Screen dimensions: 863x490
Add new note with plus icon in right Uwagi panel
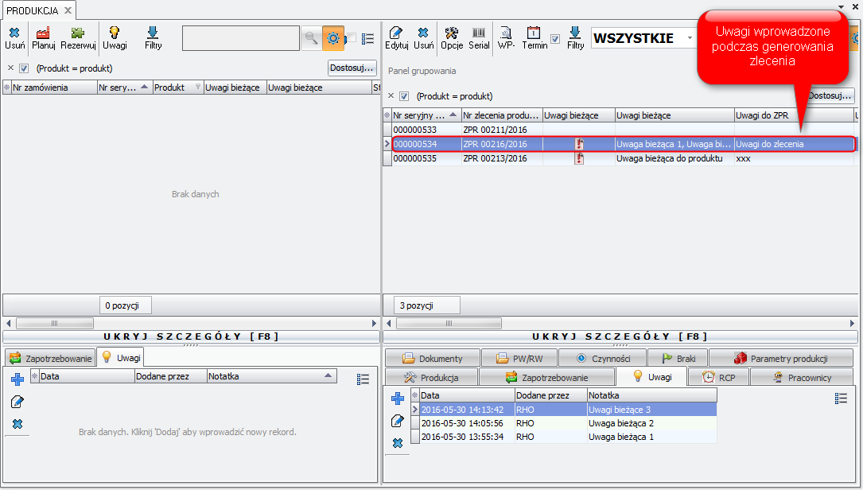point(398,399)
